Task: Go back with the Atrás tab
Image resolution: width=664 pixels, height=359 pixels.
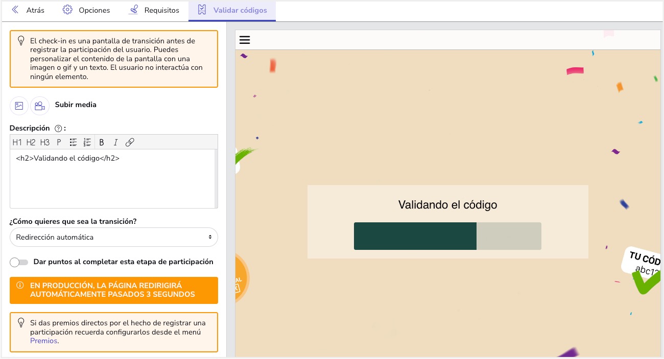Action: [x=28, y=10]
